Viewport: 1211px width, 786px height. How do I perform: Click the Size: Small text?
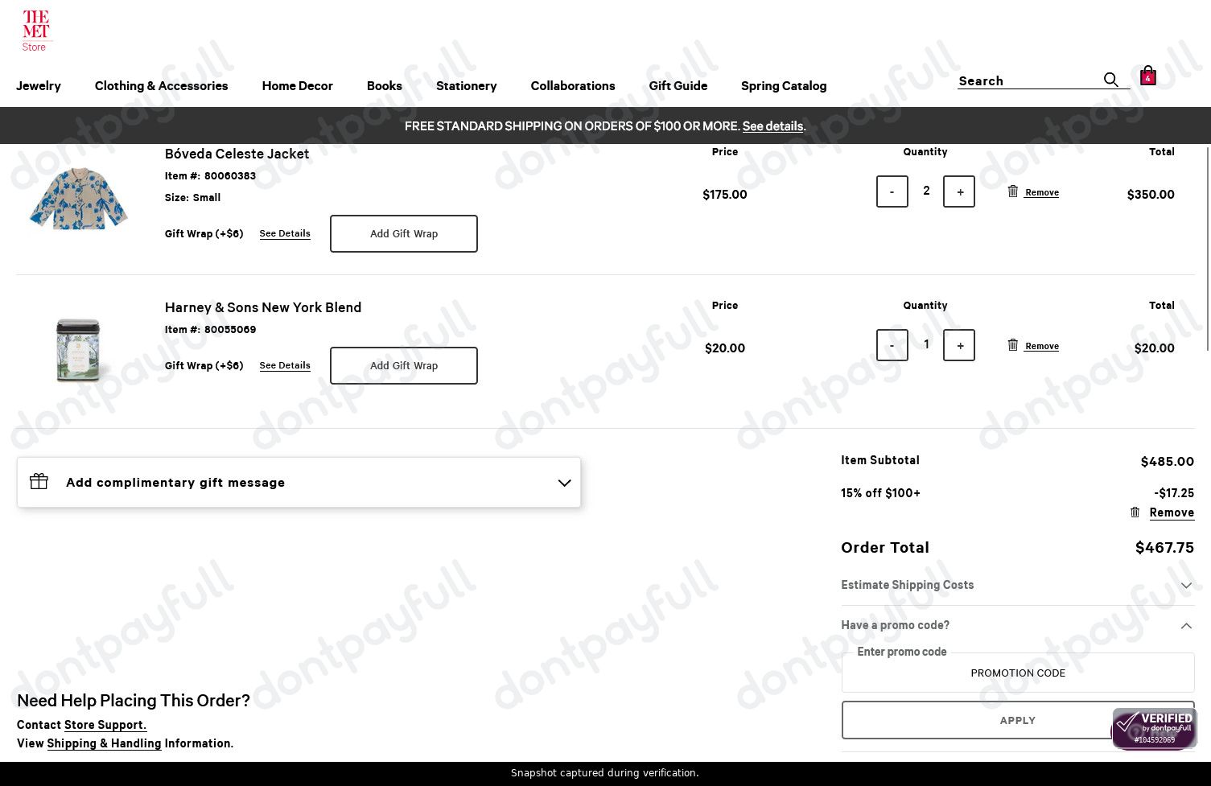click(x=192, y=197)
